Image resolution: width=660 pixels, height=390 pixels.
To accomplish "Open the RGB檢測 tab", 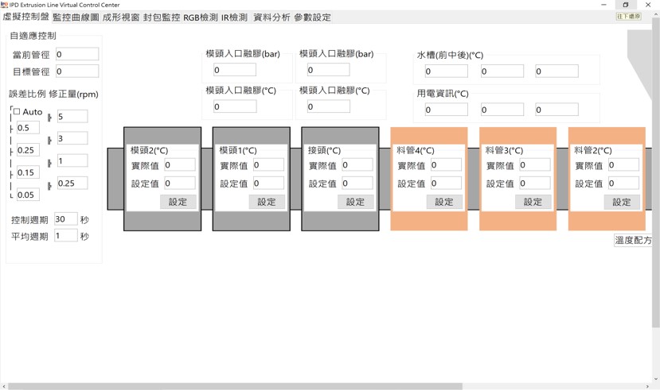I will coord(201,17).
